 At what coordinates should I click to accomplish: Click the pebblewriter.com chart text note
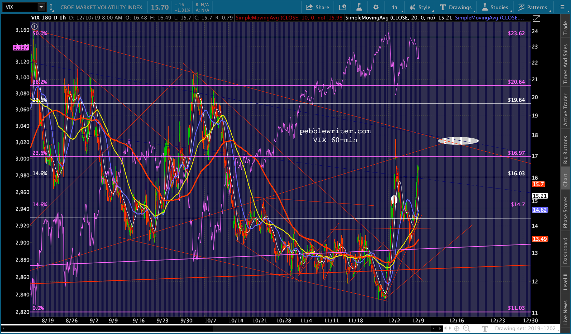pyautogui.click(x=335, y=131)
